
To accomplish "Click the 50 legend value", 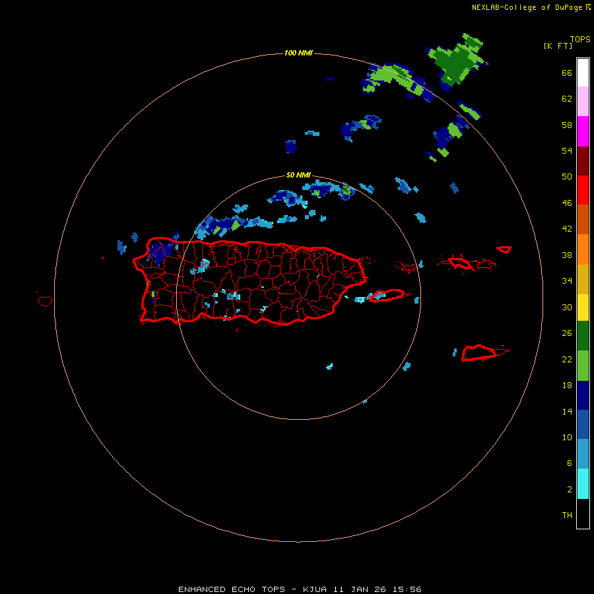I will click(567, 177).
